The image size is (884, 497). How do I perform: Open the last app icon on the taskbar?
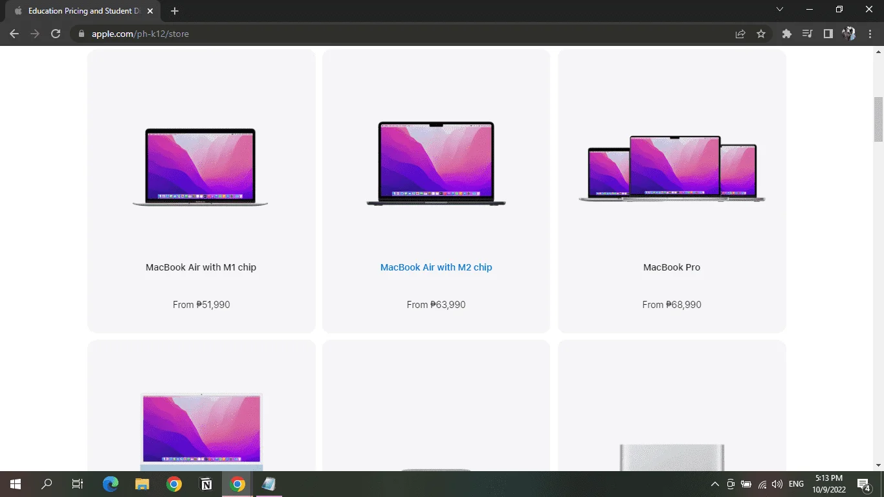pyautogui.click(x=269, y=484)
